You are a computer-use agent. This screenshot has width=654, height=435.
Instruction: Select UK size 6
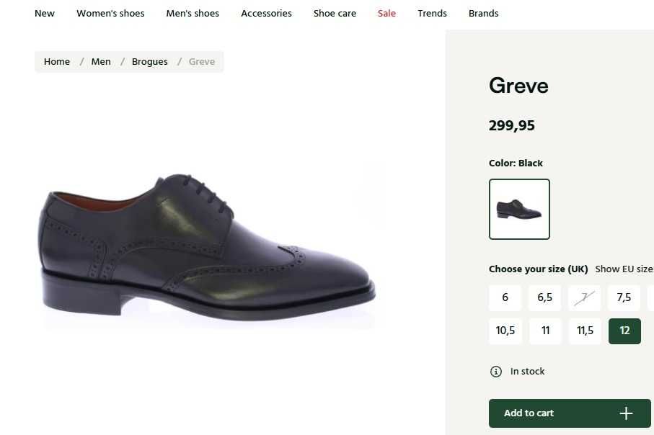coord(505,298)
